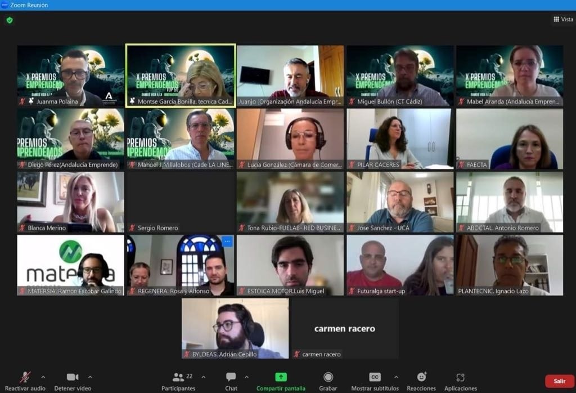The image size is (576, 393).
Task: Click pin icon on Montse García tile
Action: point(132,101)
